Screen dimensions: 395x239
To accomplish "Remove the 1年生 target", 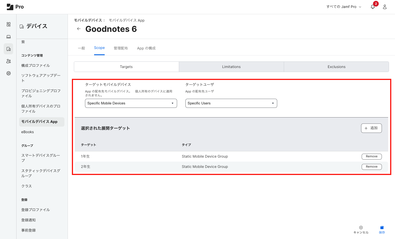I will coord(372,156).
